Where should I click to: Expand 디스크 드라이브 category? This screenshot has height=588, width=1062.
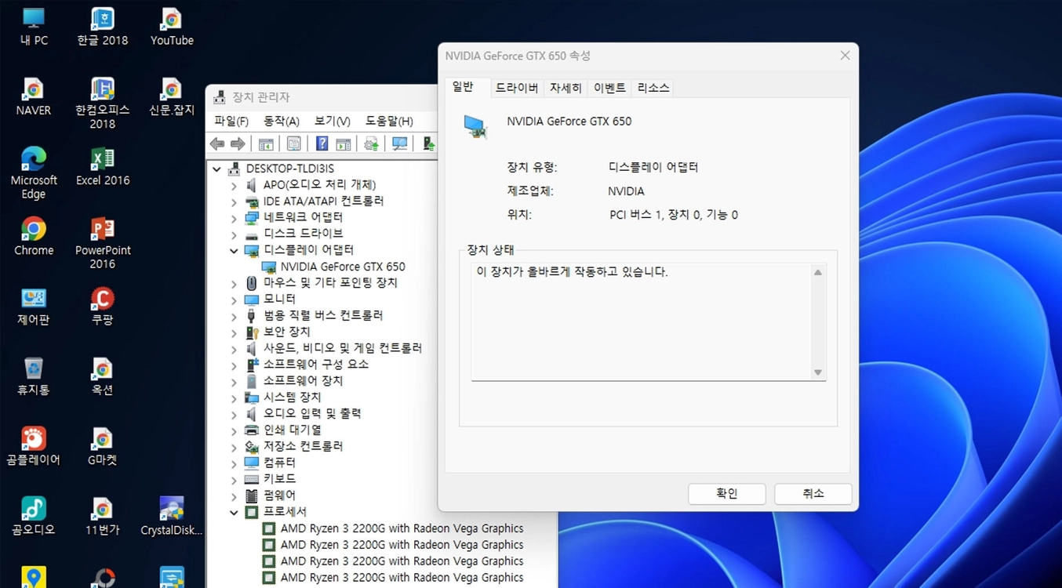(x=234, y=234)
